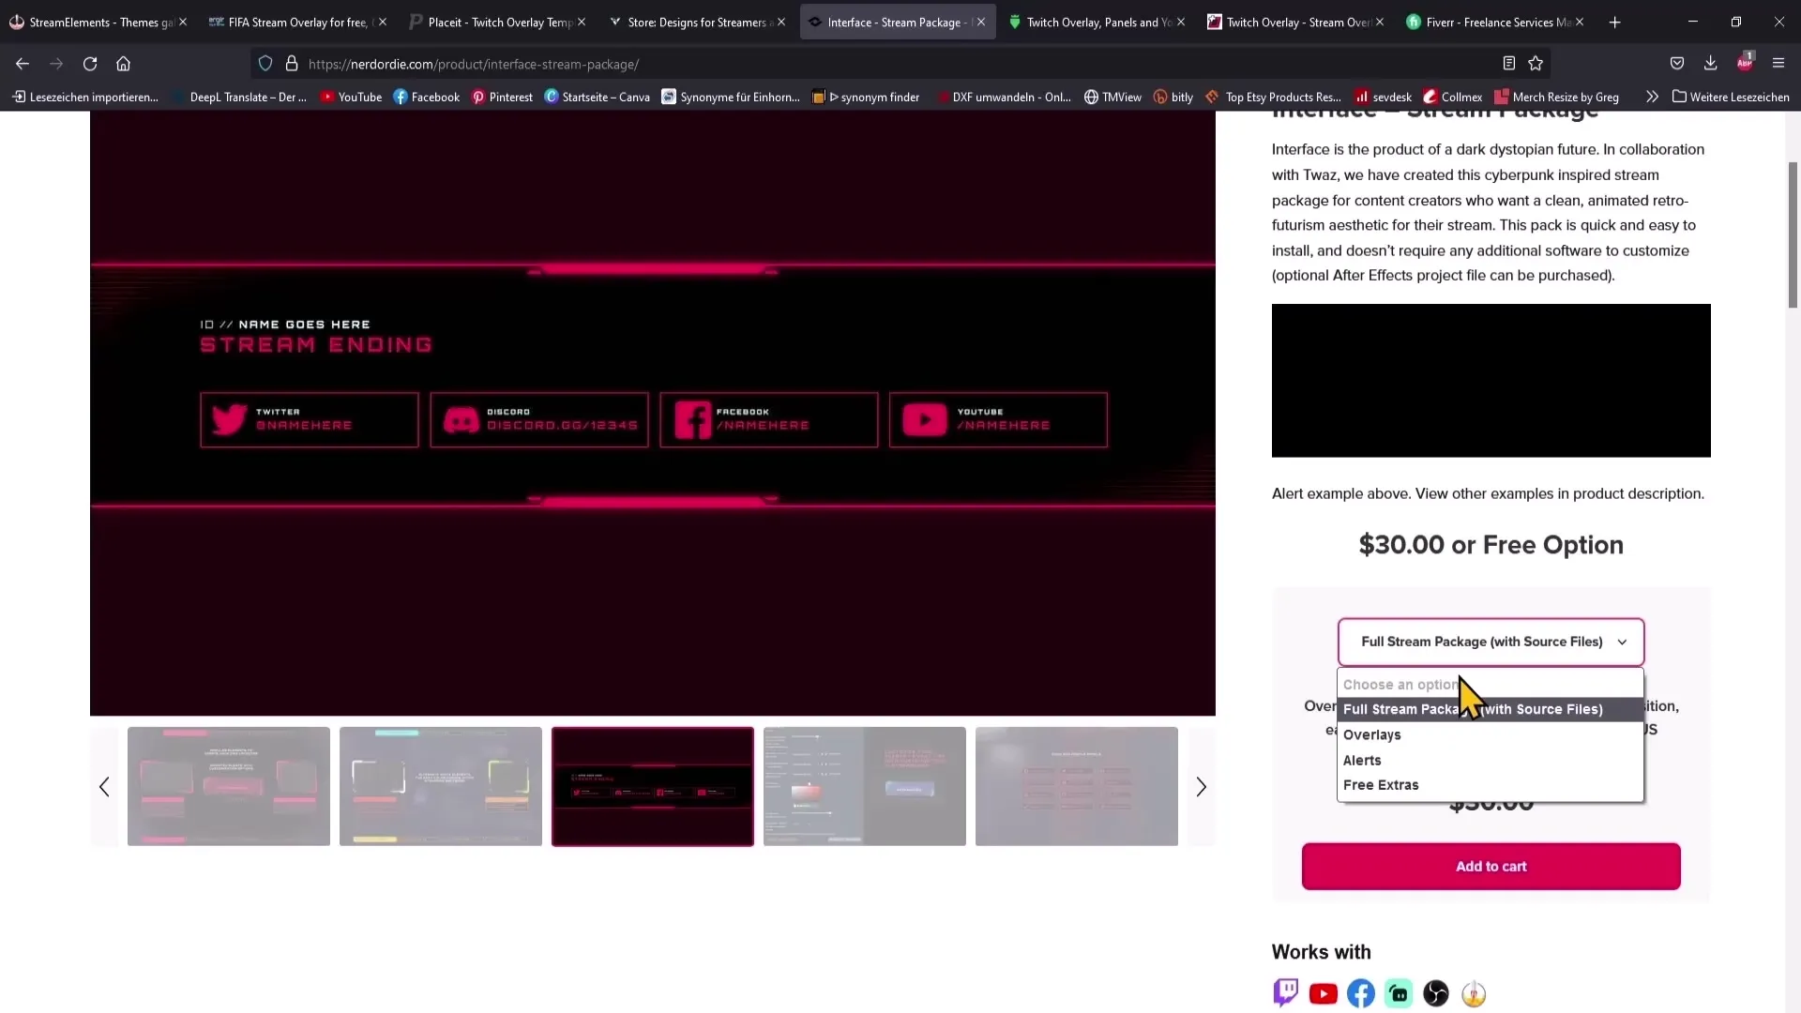Select the 'Choose an option' placeholder entry
The height and width of the screenshot is (1013, 1801).
coord(1491,685)
